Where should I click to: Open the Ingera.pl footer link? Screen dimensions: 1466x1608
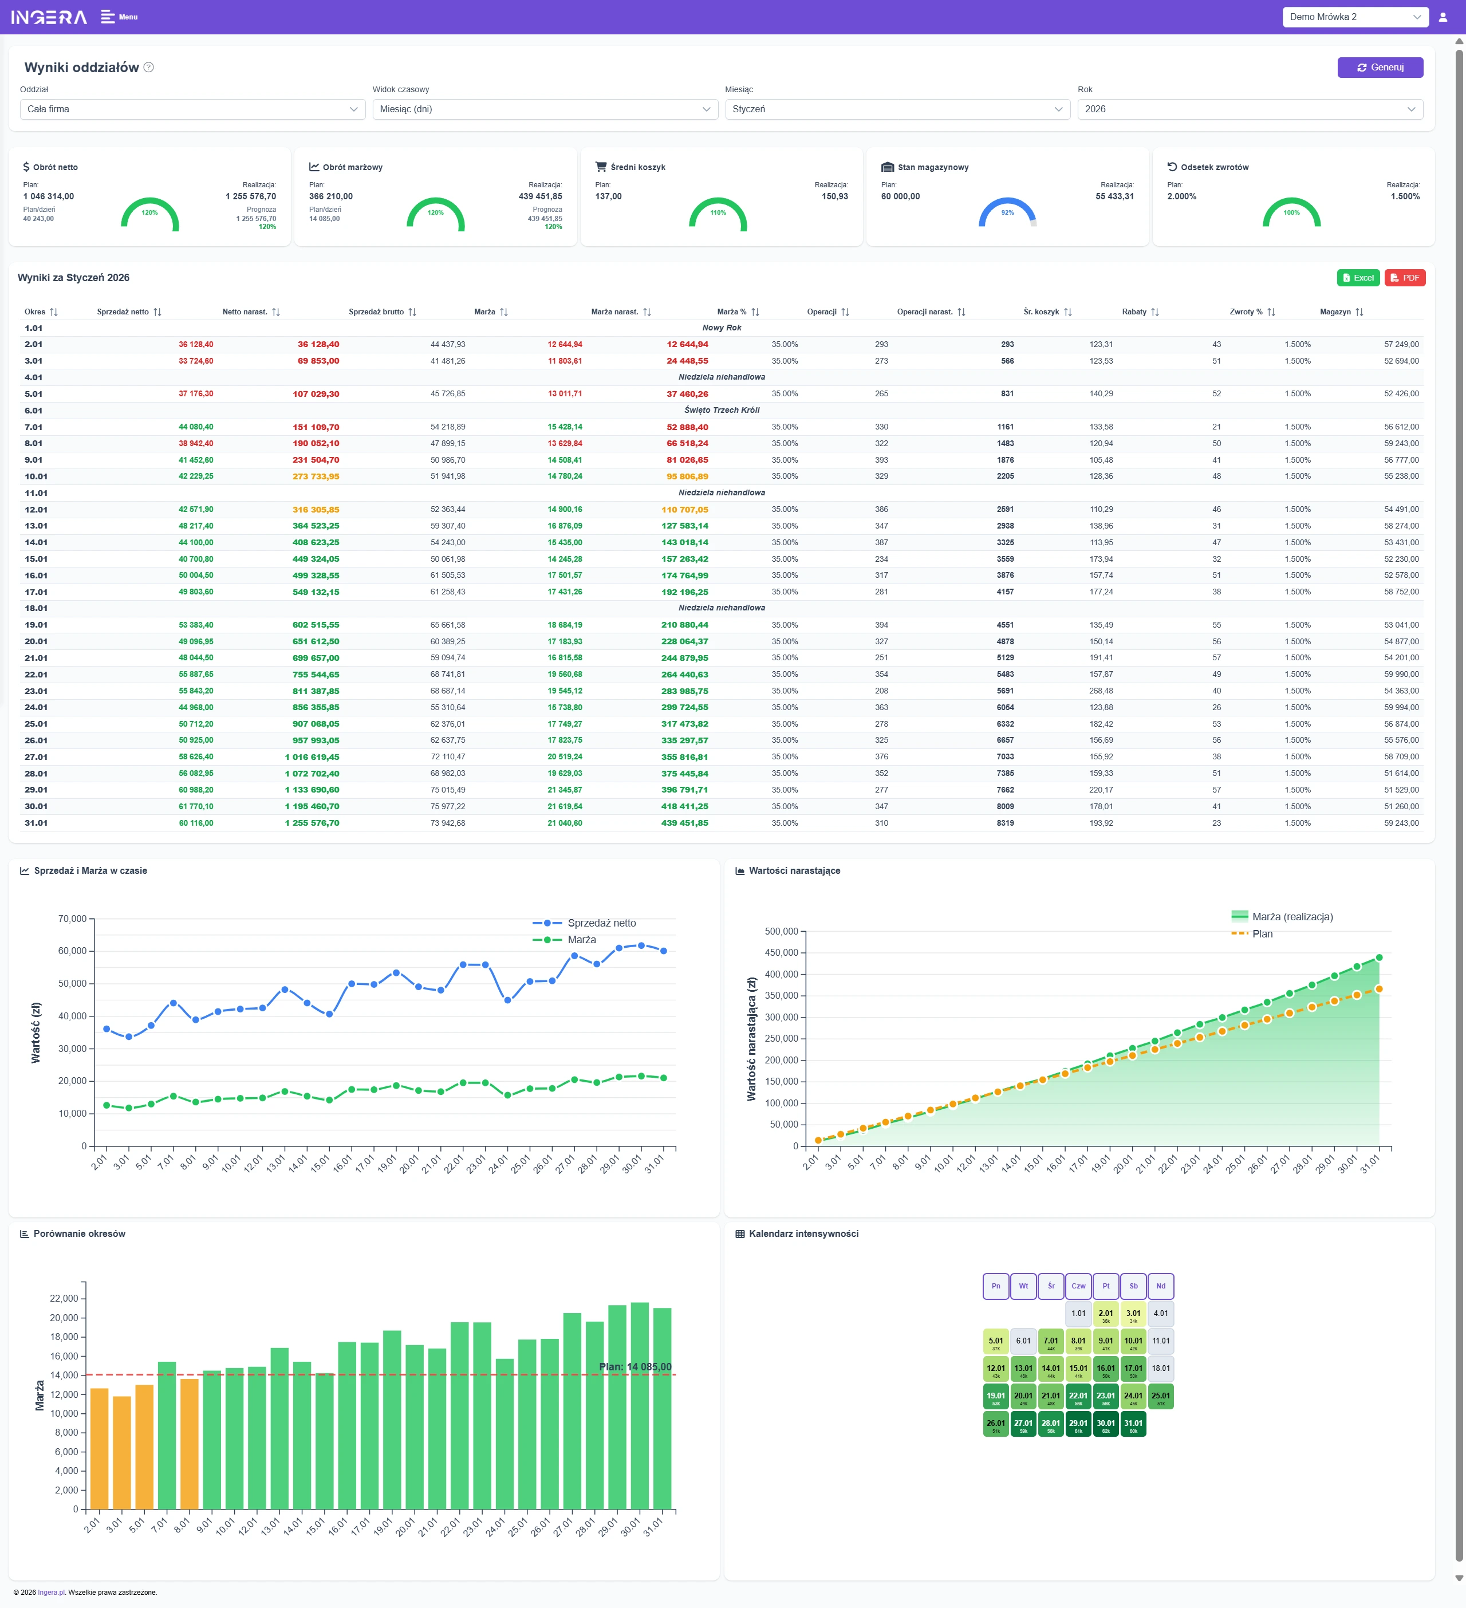click(52, 1592)
